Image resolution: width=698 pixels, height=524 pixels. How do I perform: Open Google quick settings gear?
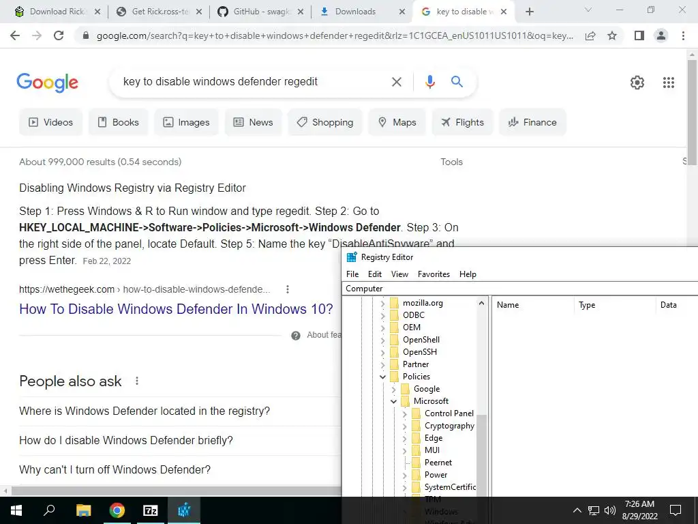coord(637,83)
